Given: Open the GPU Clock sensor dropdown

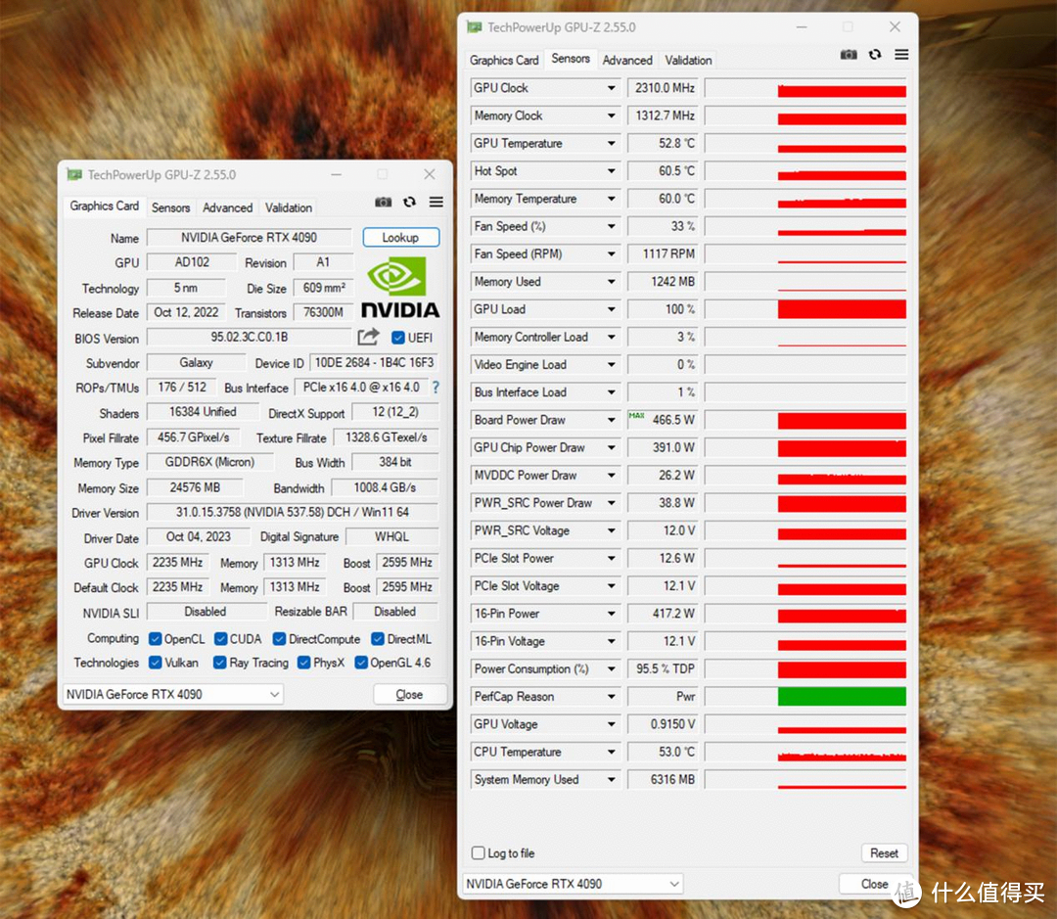Looking at the screenshot, I should pyautogui.click(x=612, y=88).
